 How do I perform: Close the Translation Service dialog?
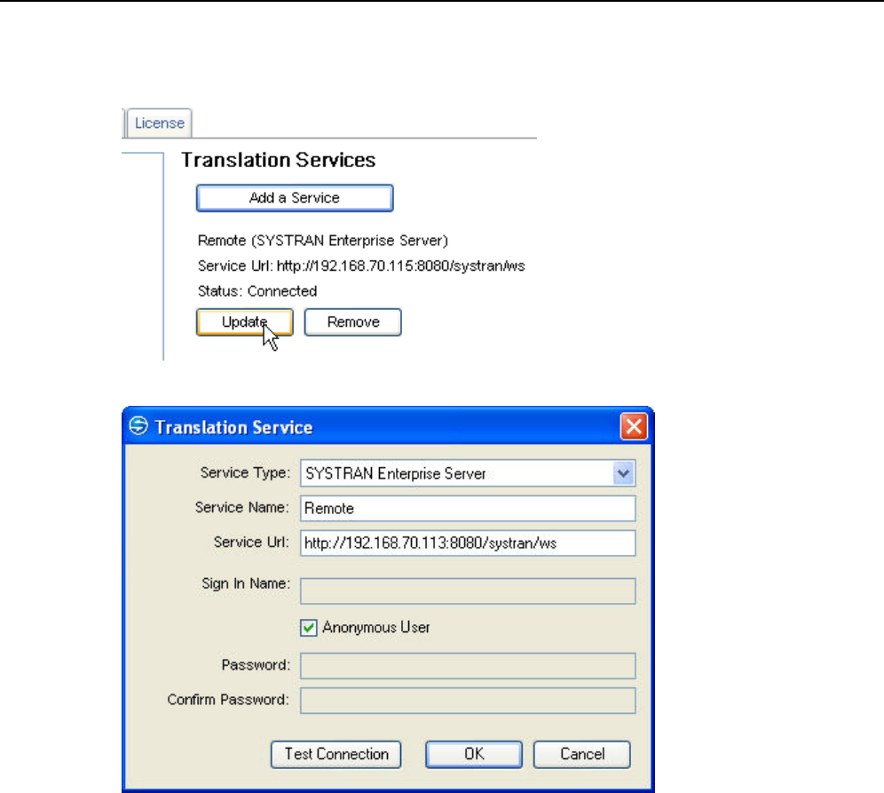(634, 426)
